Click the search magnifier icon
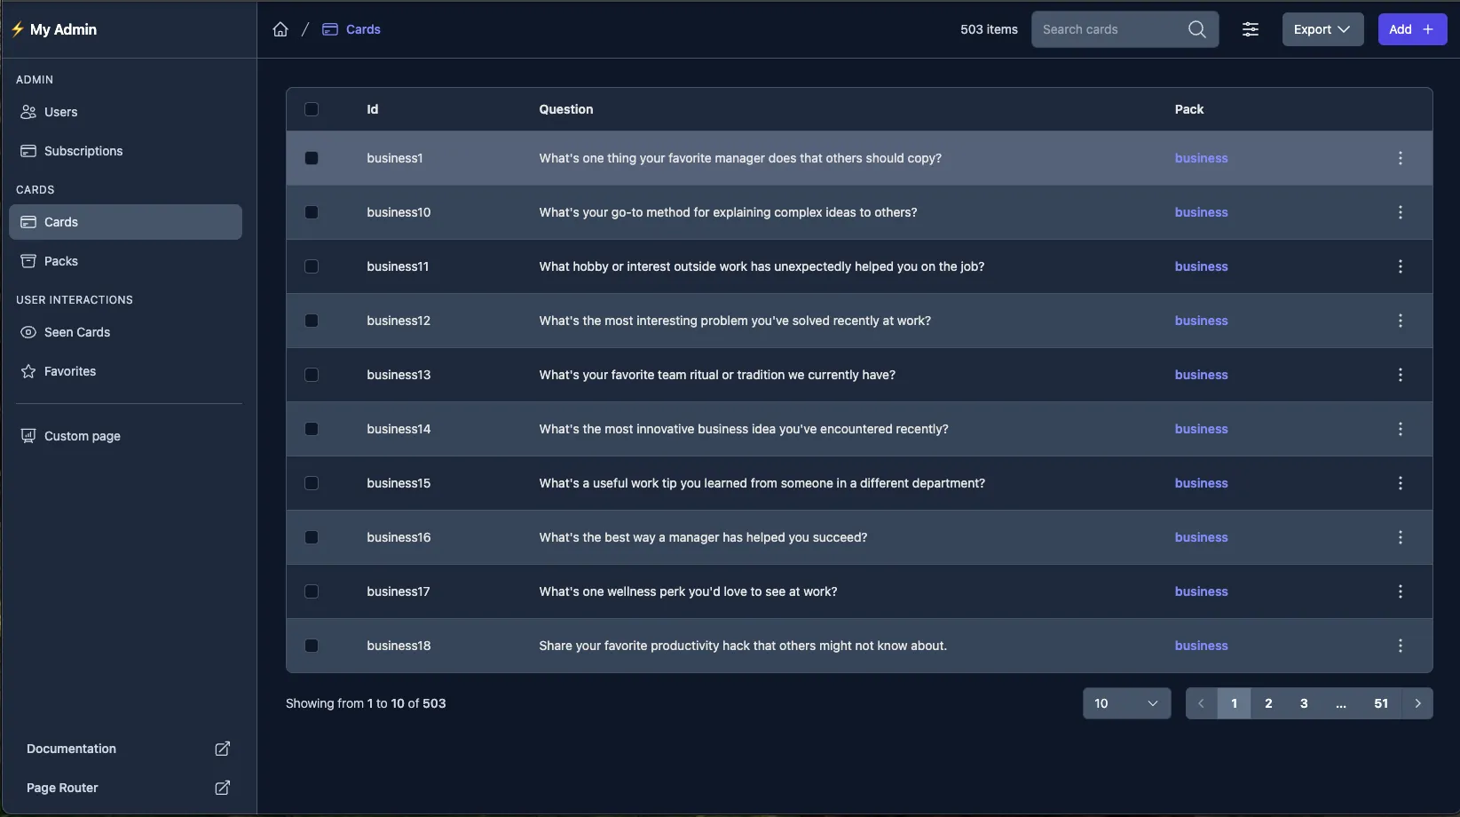 point(1196,29)
